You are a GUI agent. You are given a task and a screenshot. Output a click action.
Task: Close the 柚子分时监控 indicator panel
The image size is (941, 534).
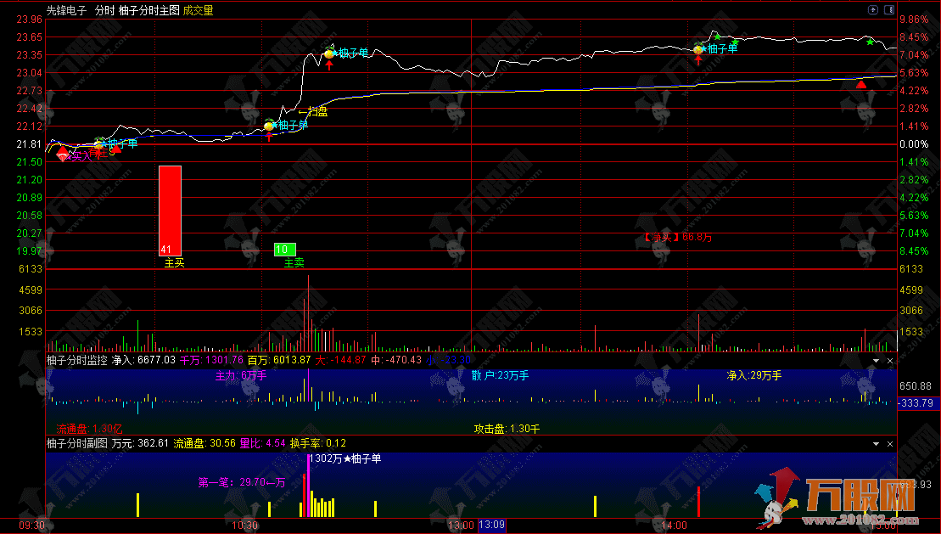[x=890, y=361]
